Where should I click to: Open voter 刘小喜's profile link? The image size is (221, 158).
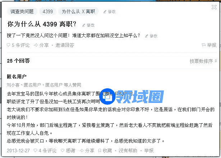(x=13, y=85)
